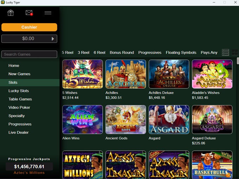Click the Lucky Tiger app logo icon
This screenshot has width=239, height=179.
(x=3, y=2)
